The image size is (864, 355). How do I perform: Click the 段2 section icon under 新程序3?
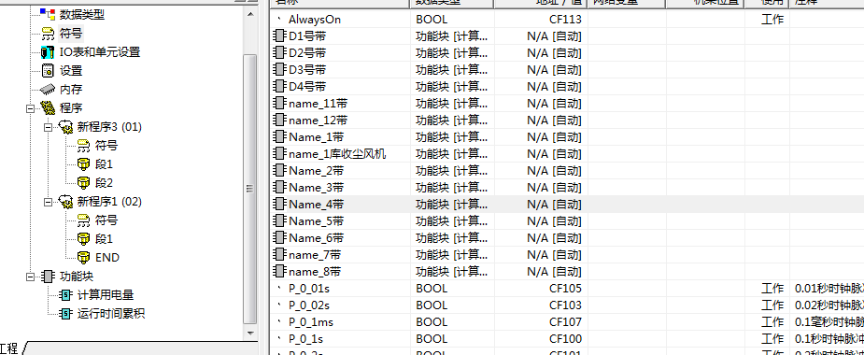click(84, 183)
